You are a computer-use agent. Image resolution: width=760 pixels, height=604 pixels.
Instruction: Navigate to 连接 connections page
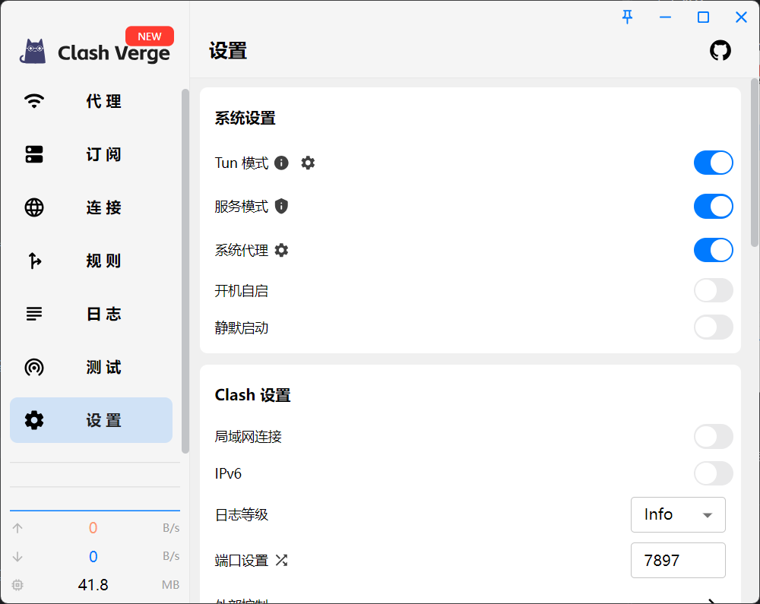coord(91,207)
